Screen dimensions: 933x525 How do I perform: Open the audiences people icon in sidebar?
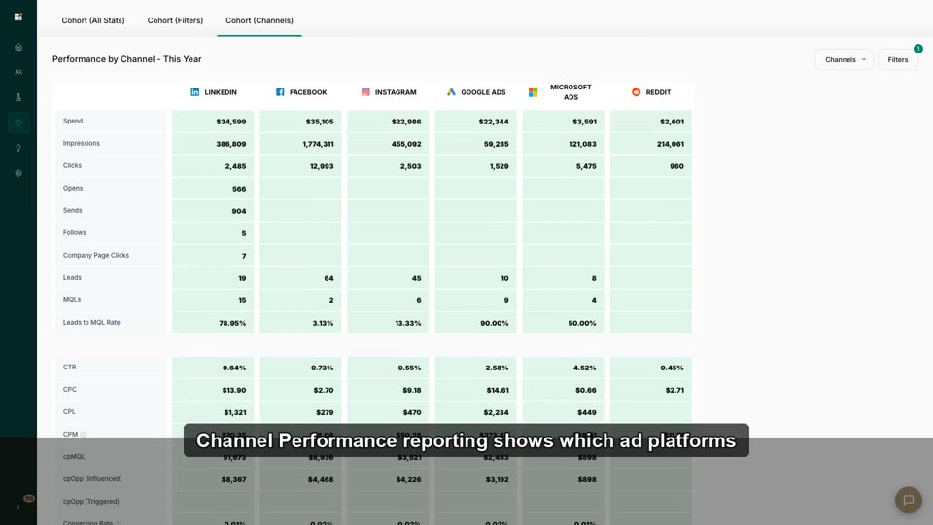tap(18, 72)
